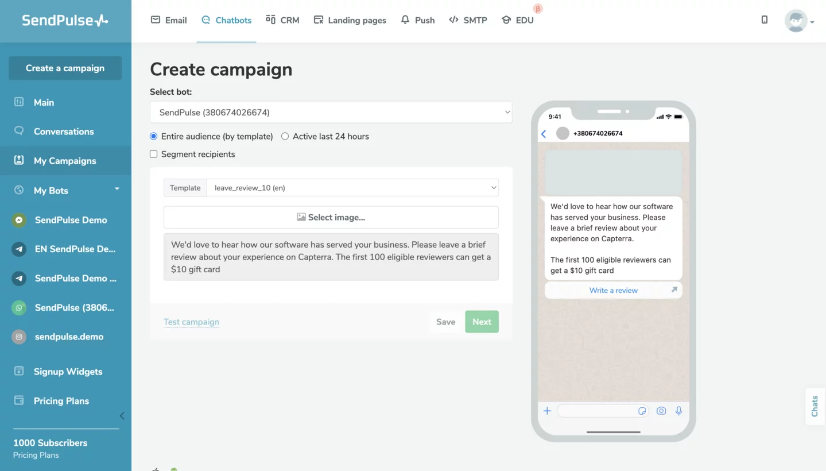
Task: Click the image placeholder in phone preview
Action: coord(613,173)
